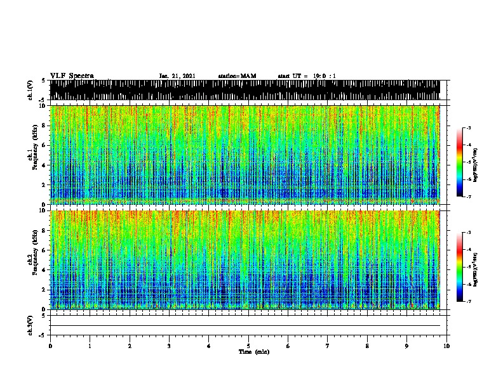Image resolution: width=503 pixels, height=388 pixels.
Task: Select the "ch.3(V)" axis label
Action: (x=30, y=325)
